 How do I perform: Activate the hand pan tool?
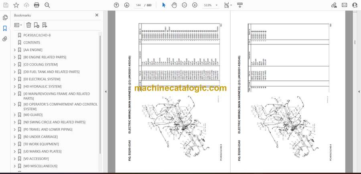174,5
